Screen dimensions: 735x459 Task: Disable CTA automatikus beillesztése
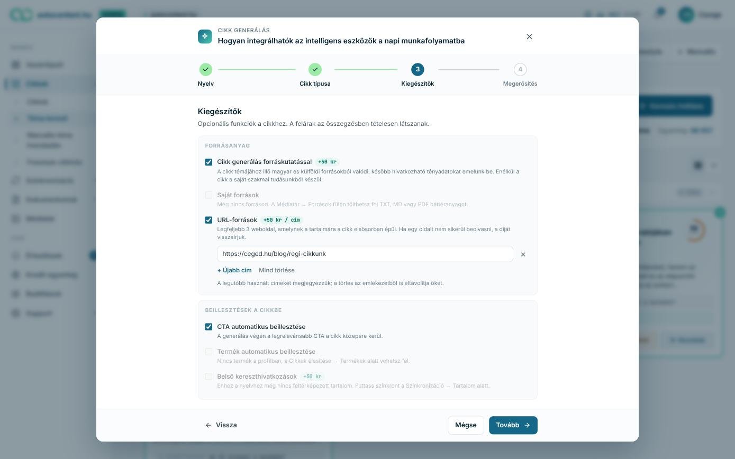[x=208, y=327]
